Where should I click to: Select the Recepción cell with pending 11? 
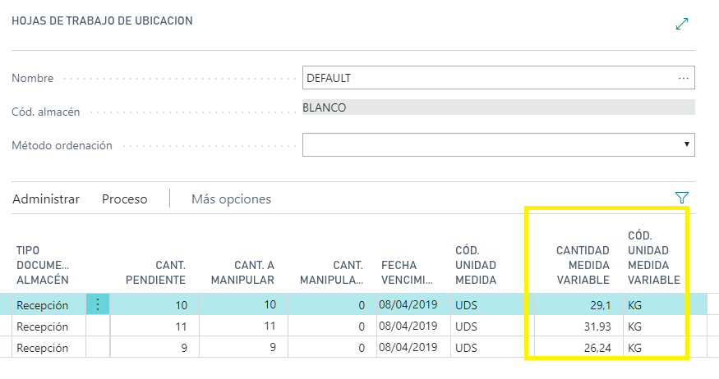pos(49,326)
